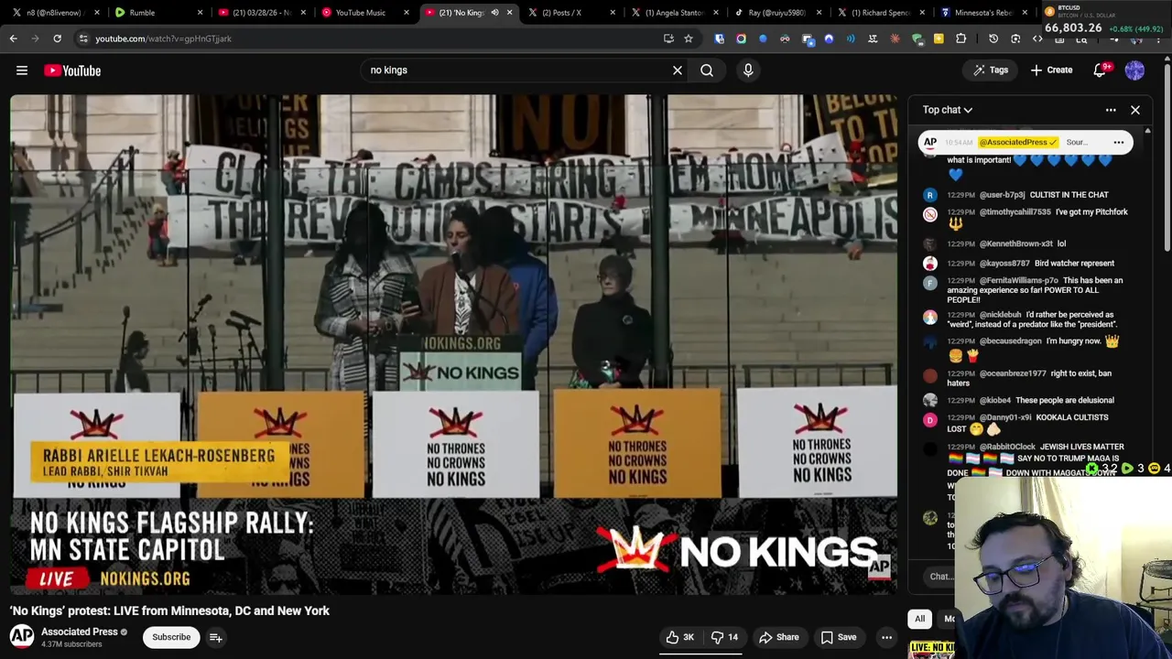
Task: Click the video title text
Action: tap(169, 610)
